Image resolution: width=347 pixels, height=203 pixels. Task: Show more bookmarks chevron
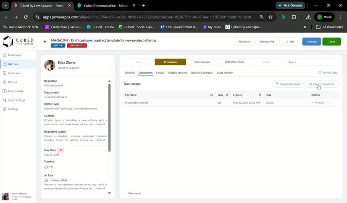[x=305, y=27]
